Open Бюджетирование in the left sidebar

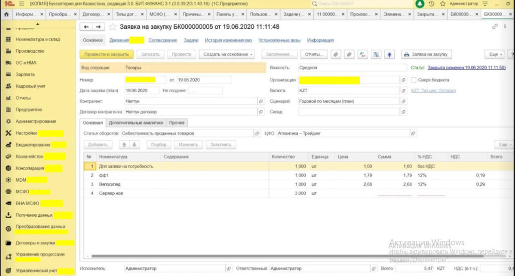pos(33,145)
